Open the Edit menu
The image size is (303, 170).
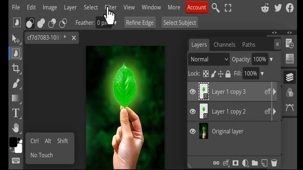31,8
